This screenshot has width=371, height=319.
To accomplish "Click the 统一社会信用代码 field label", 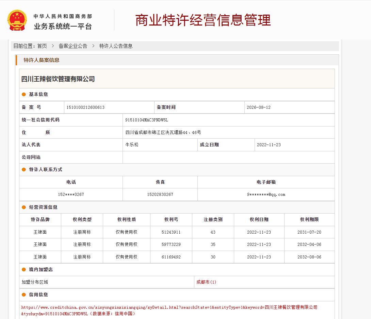I will click(x=41, y=120).
